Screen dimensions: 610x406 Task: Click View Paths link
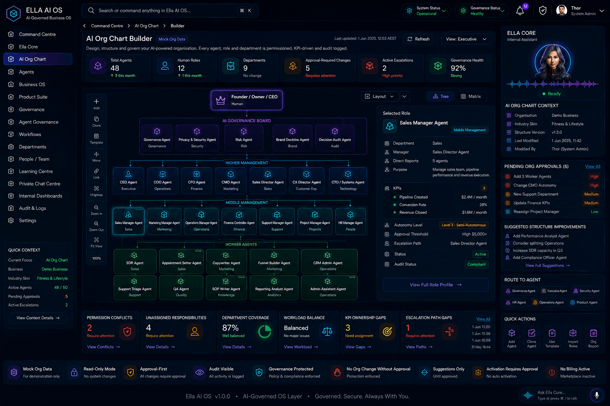point(419,347)
